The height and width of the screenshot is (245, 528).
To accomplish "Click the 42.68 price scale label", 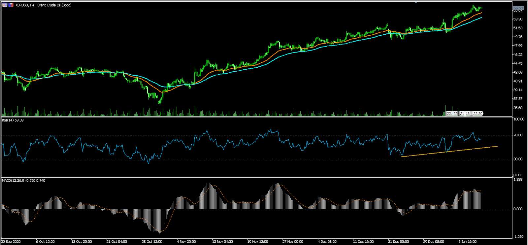I will 518,72.
